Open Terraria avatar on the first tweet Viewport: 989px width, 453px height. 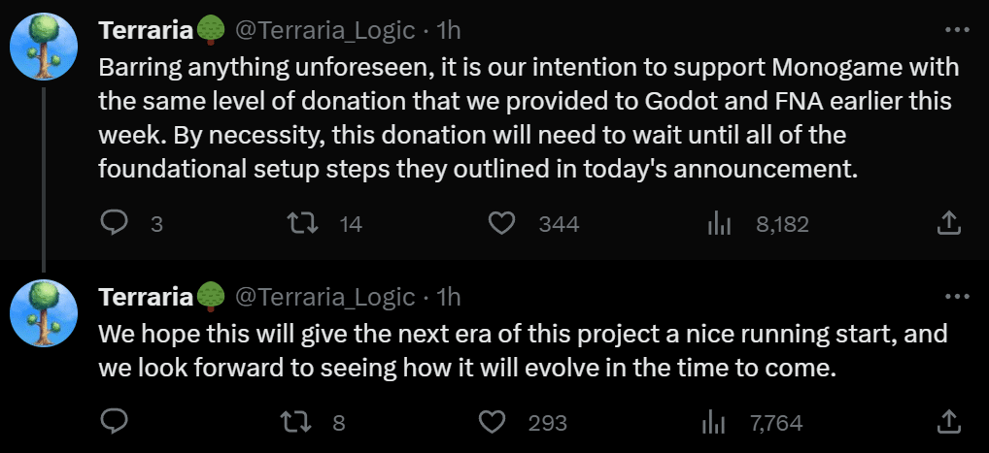(x=45, y=48)
